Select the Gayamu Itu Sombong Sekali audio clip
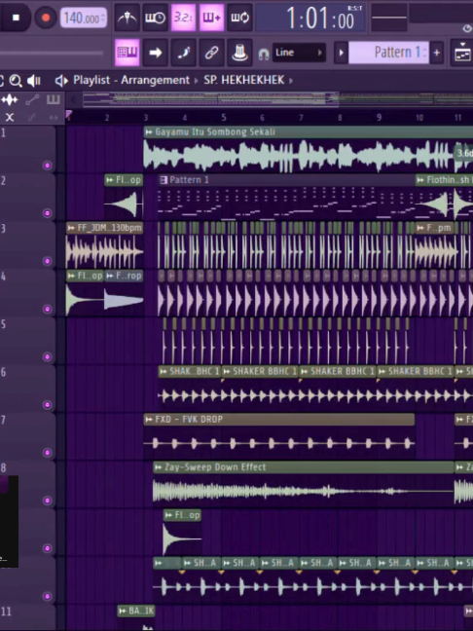This screenshot has width=473, height=631. 309,150
